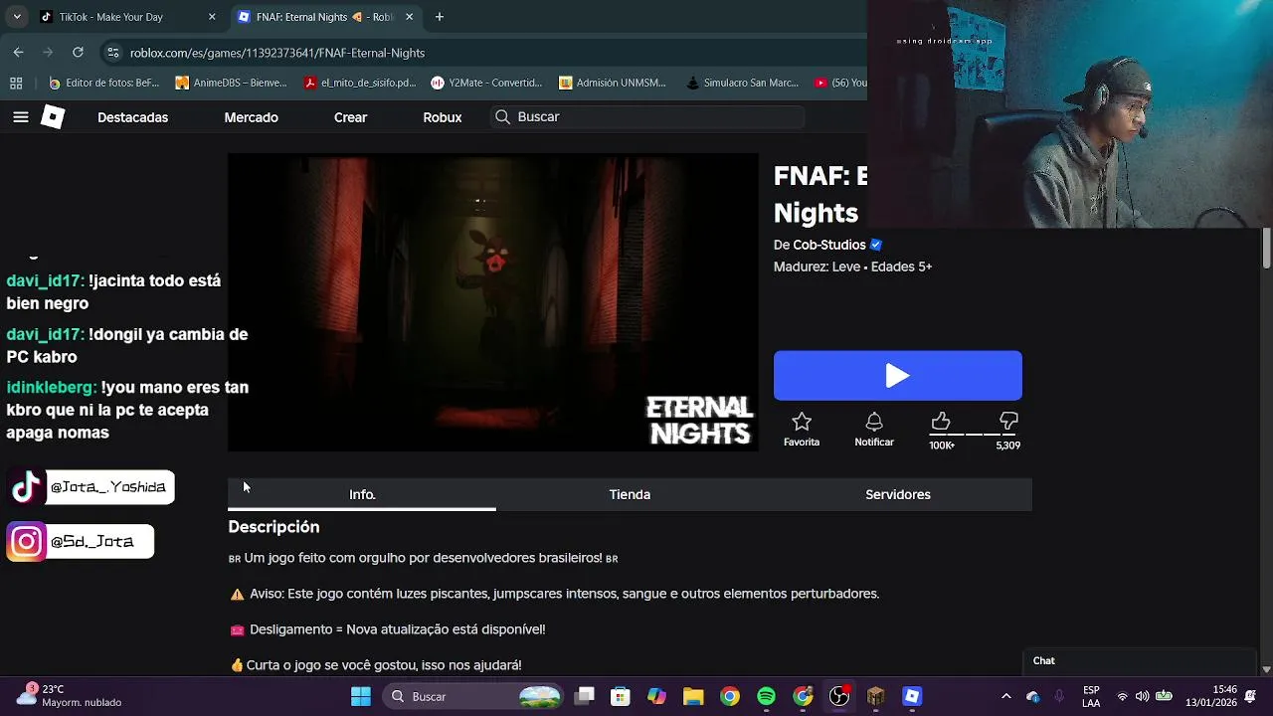Open Spotify from taskbar
Image resolution: width=1273 pixels, height=716 pixels.
coord(766,696)
